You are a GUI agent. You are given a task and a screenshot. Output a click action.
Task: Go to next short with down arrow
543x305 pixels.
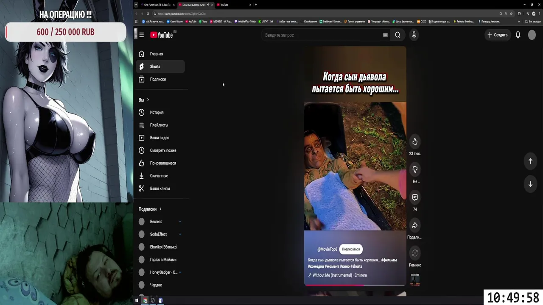tap(530, 184)
